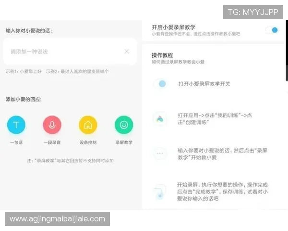Select the 一句话 text response icon

(16, 125)
